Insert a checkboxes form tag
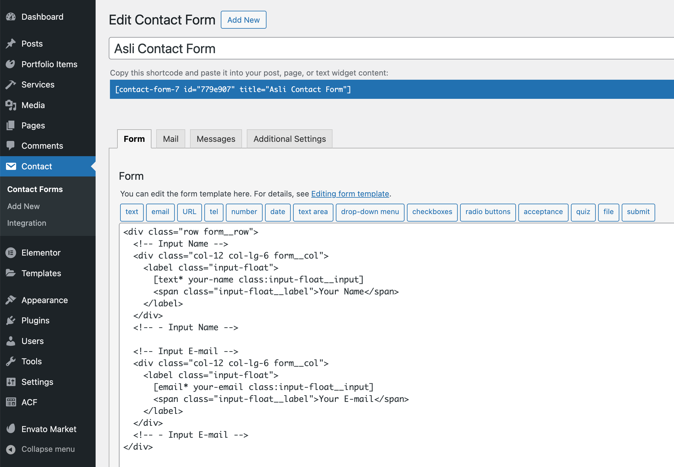 432,212
